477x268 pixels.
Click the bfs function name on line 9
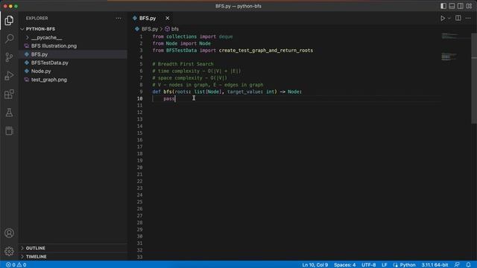(168, 92)
